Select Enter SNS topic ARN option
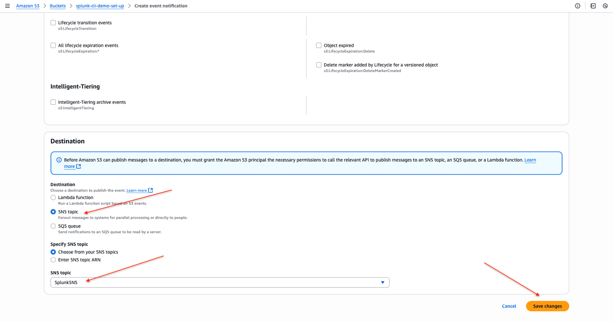Viewport: 613px width, 322px height. 53,260
